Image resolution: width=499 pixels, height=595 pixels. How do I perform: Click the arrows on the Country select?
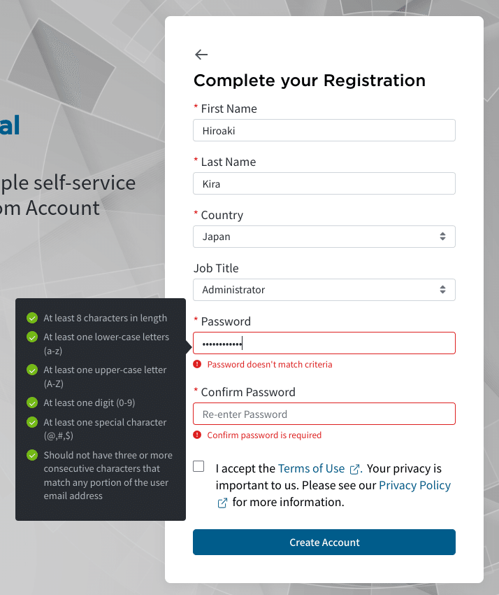(442, 237)
